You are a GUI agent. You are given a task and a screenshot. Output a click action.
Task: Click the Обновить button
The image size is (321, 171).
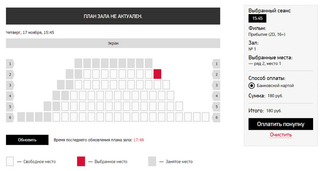click(x=27, y=140)
